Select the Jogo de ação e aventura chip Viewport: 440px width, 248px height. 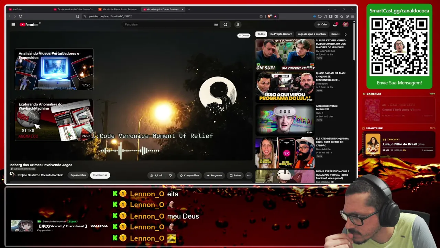311,34
